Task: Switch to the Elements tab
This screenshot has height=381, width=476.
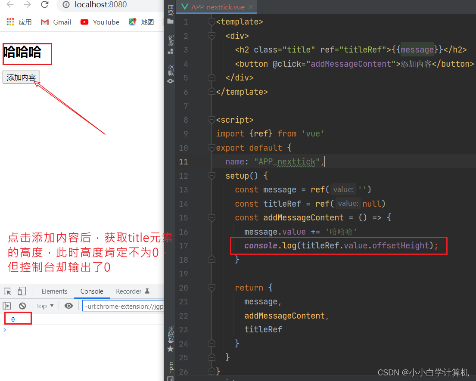Action: click(54, 291)
